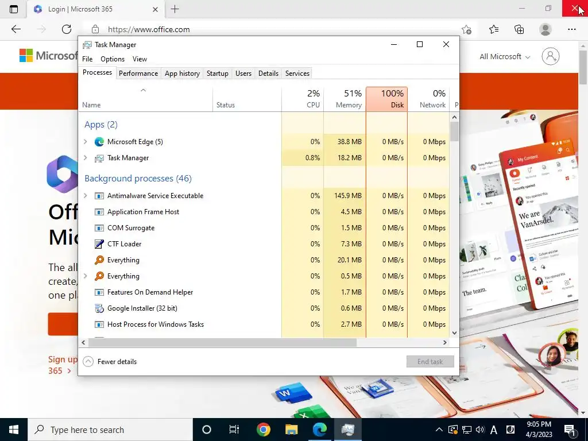Click the Task Manager taskbar icon

pyautogui.click(x=347, y=430)
